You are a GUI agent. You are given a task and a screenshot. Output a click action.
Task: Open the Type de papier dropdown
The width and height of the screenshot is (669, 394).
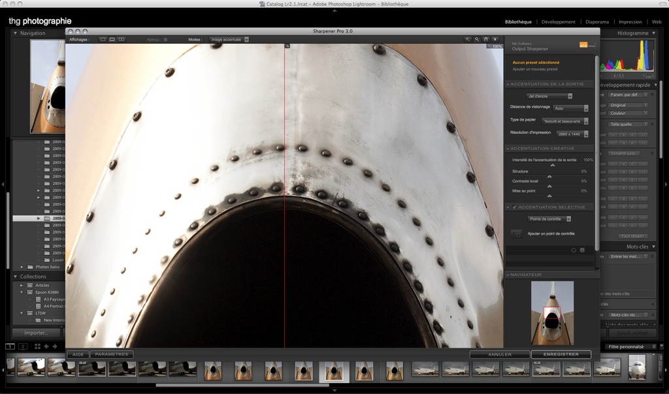565,121
